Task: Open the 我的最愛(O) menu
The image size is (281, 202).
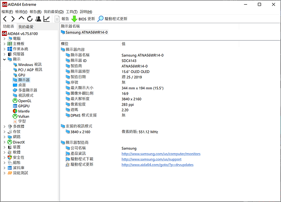Action: point(54,12)
